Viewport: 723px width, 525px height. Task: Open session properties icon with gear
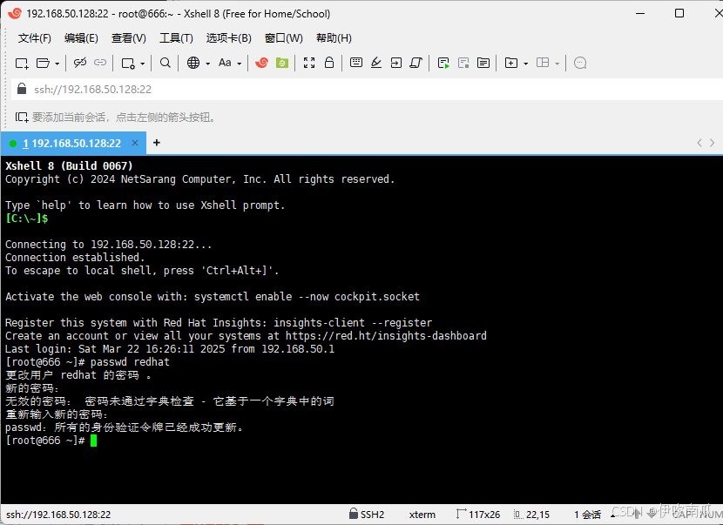point(128,64)
